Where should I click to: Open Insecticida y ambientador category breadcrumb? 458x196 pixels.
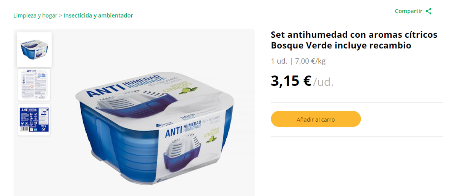(98, 16)
